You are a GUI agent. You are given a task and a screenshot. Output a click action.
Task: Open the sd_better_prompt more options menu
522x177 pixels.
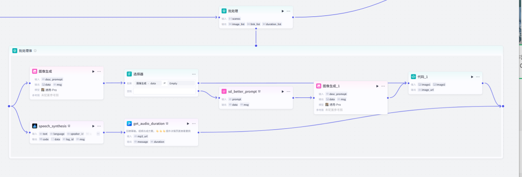[288, 91]
